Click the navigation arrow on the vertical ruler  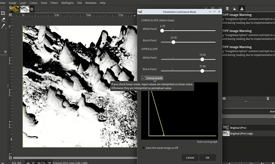12,139
